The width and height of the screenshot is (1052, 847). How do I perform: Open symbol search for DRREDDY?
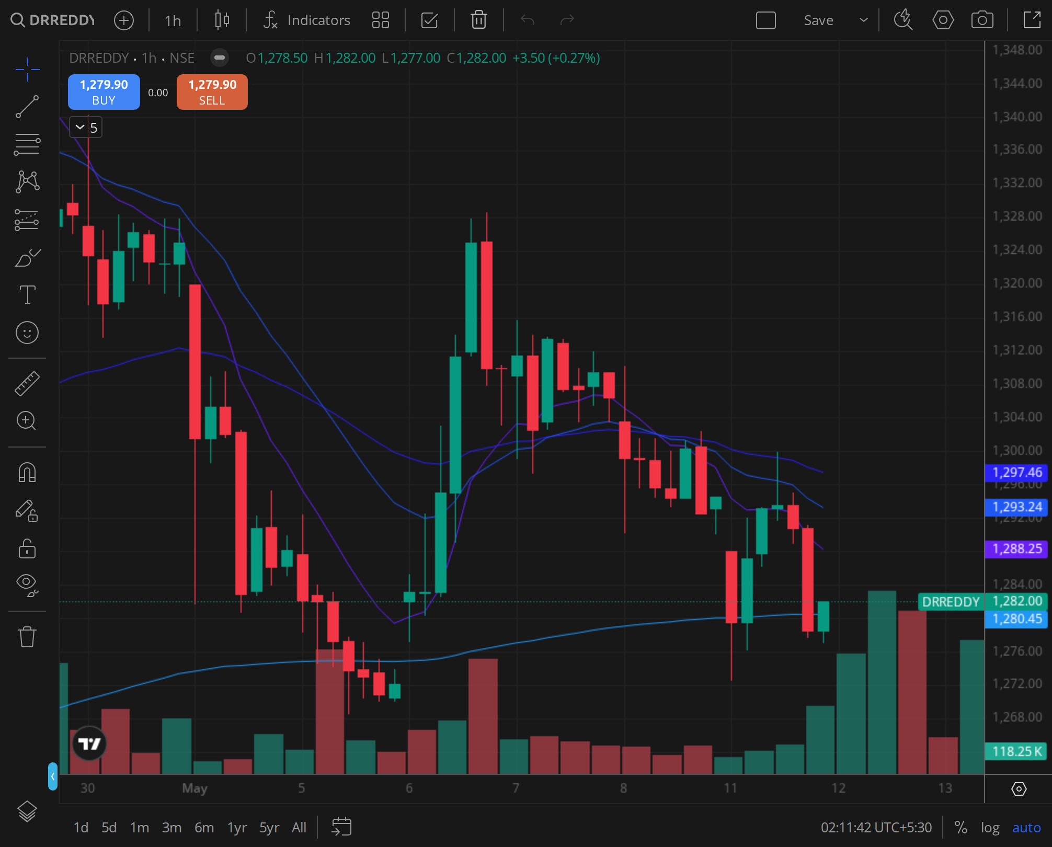click(x=52, y=20)
